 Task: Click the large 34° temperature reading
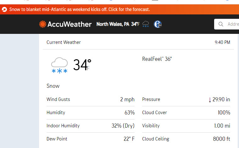pos(82,65)
